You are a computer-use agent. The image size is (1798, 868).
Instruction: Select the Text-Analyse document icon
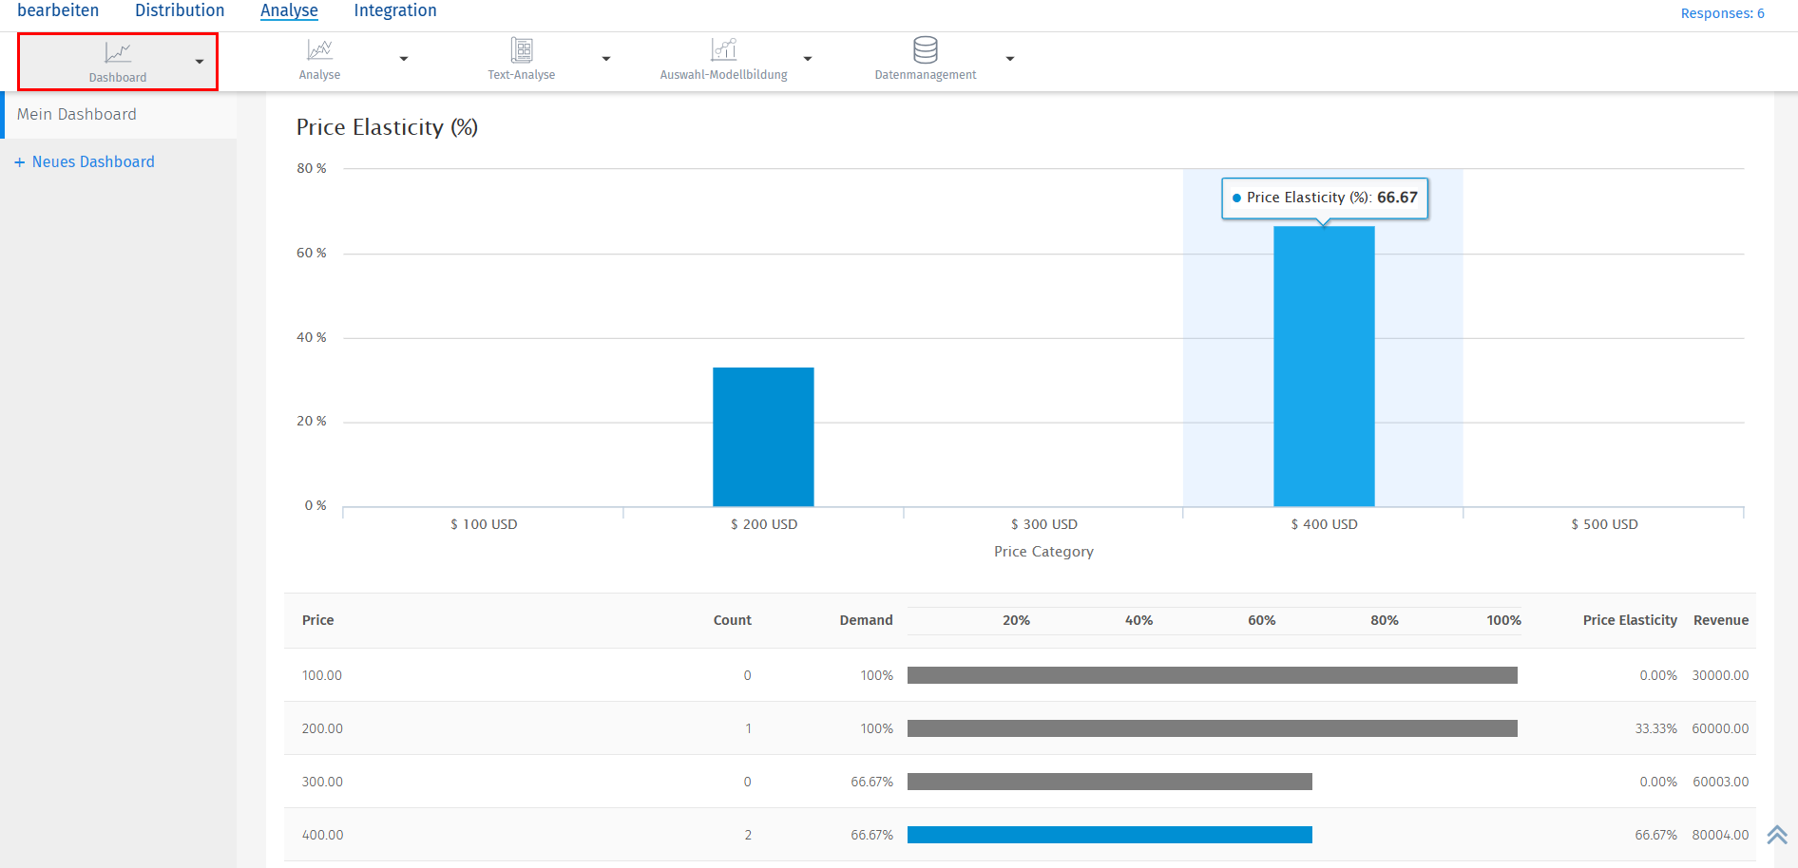pyautogui.click(x=521, y=49)
